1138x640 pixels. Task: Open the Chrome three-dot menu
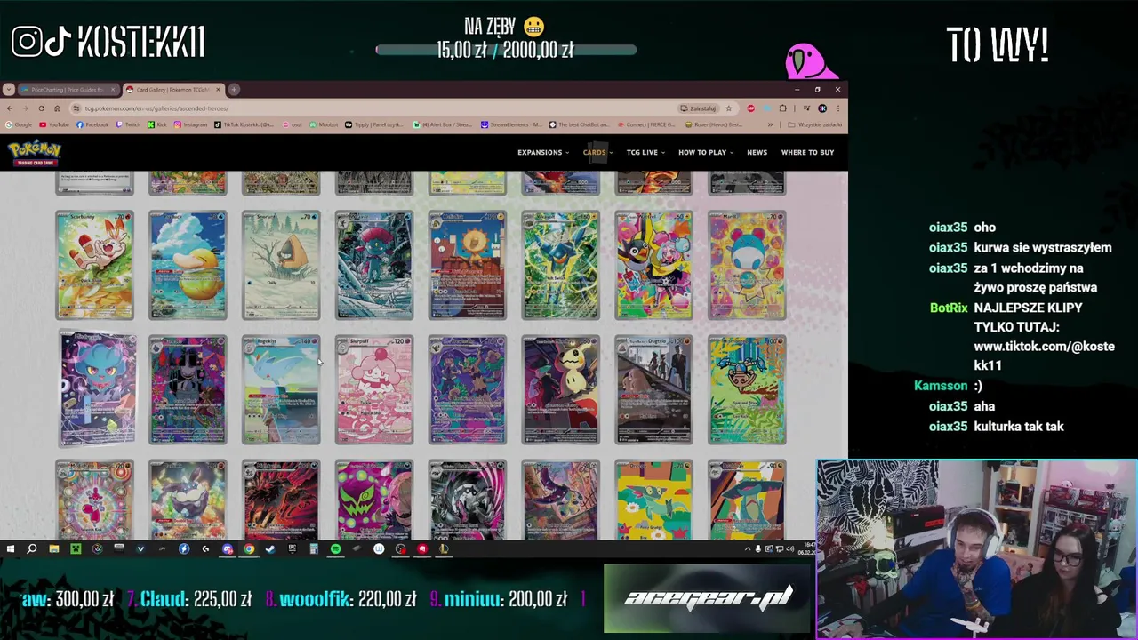coord(837,108)
